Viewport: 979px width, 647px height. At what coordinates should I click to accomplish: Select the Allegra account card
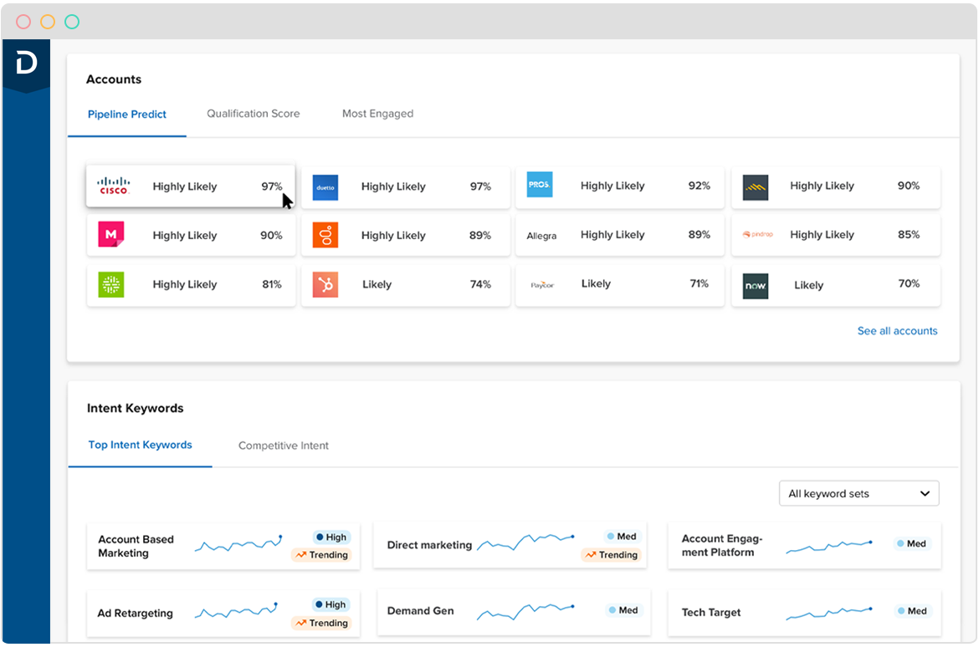[x=621, y=235]
